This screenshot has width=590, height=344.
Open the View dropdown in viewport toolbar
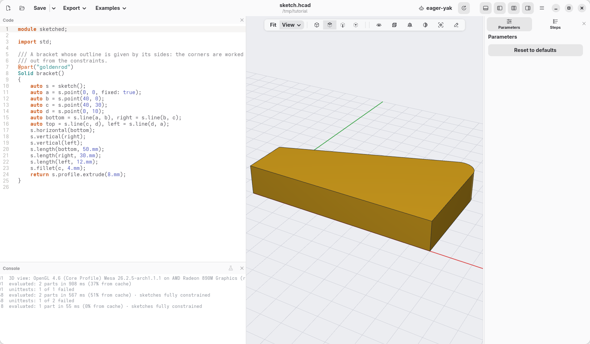(291, 25)
